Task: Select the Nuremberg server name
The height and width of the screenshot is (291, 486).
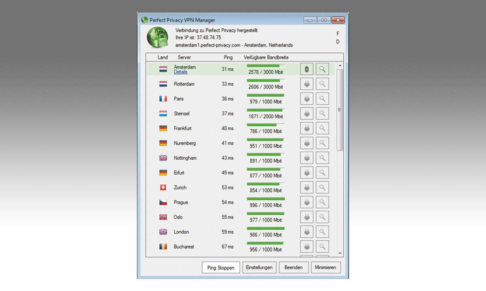Action: pos(185,143)
